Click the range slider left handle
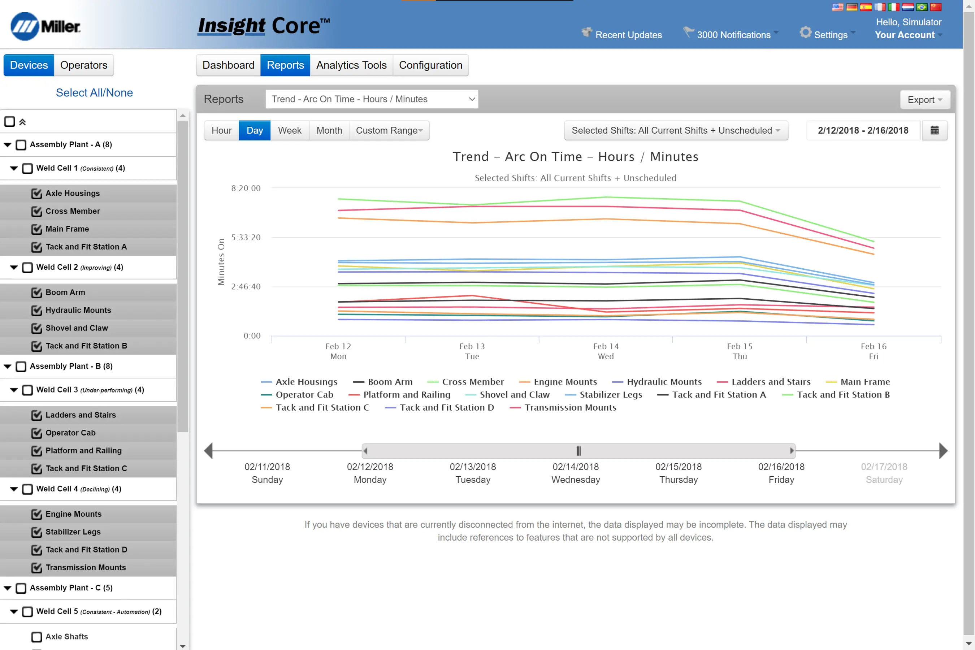975x650 pixels. click(365, 451)
